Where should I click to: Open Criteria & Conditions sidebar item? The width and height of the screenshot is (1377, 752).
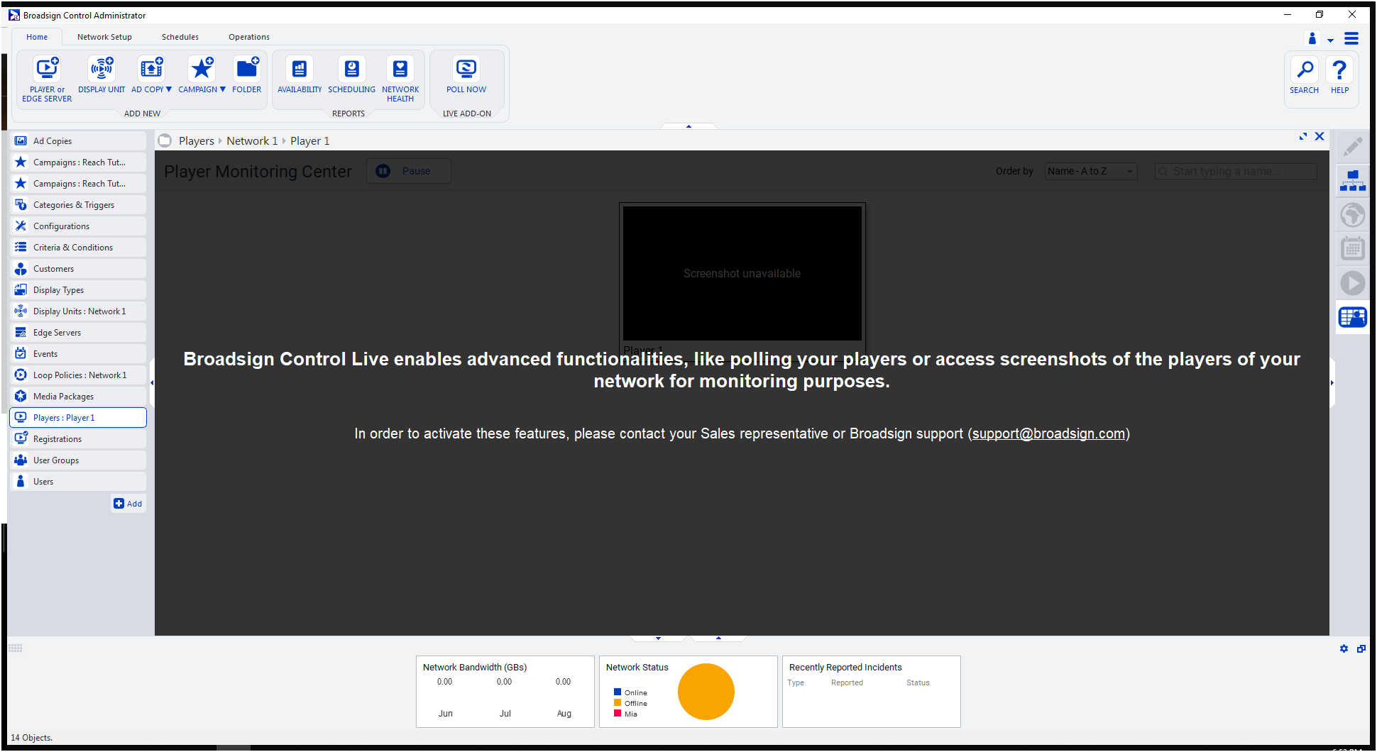[78, 248]
